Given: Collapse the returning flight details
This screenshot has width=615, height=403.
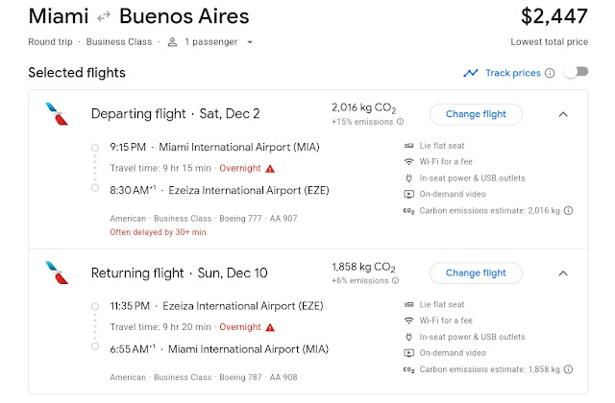Looking at the screenshot, I should coord(563,273).
